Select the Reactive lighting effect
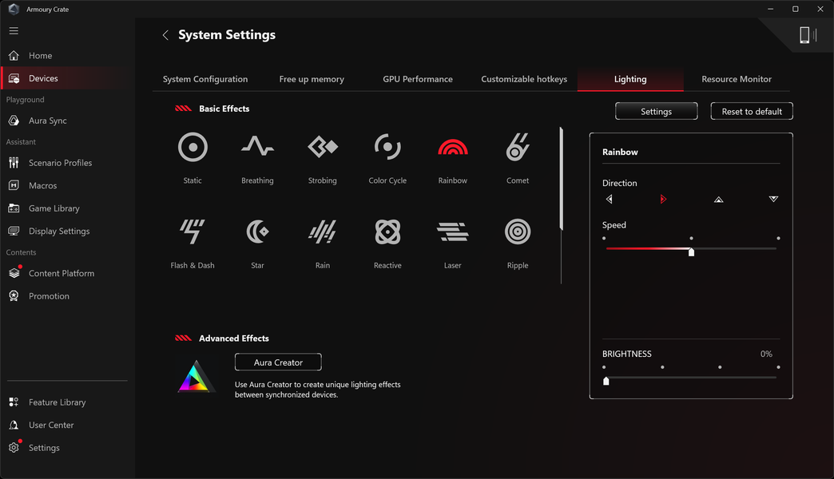The width and height of the screenshot is (834, 479). click(x=387, y=243)
